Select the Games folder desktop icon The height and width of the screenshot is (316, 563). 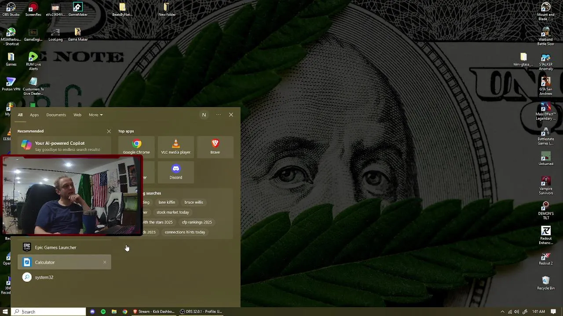pos(11,59)
